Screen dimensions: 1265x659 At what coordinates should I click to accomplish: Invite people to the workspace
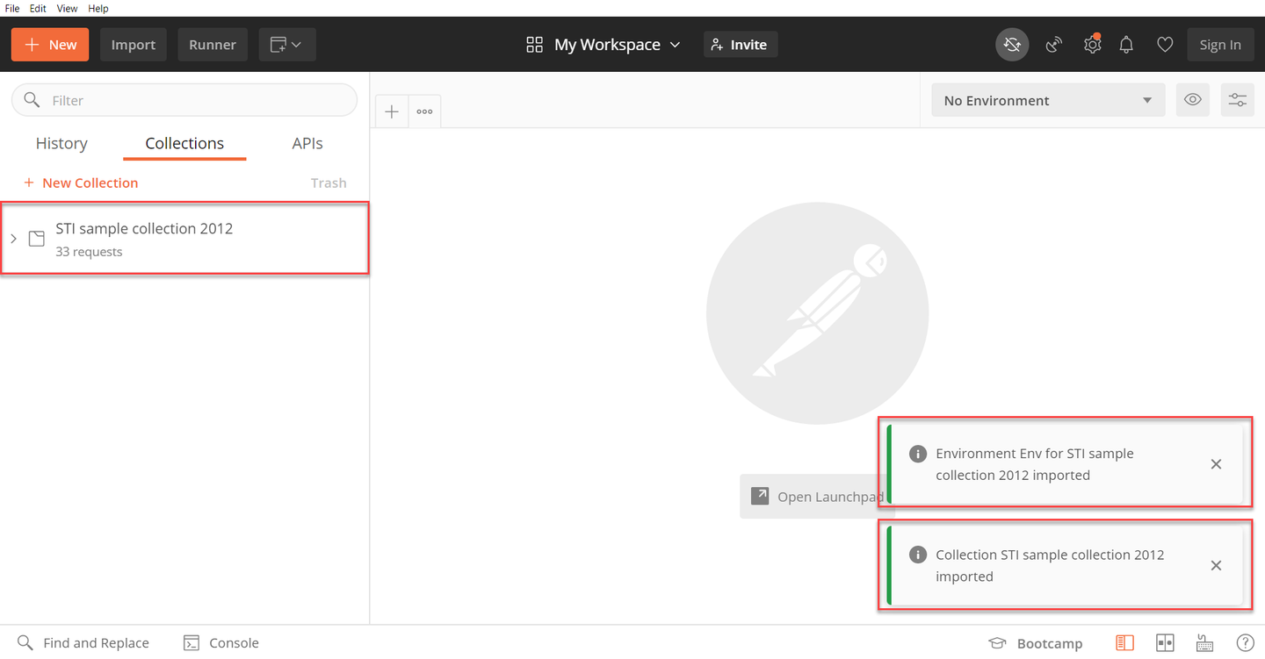741,45
